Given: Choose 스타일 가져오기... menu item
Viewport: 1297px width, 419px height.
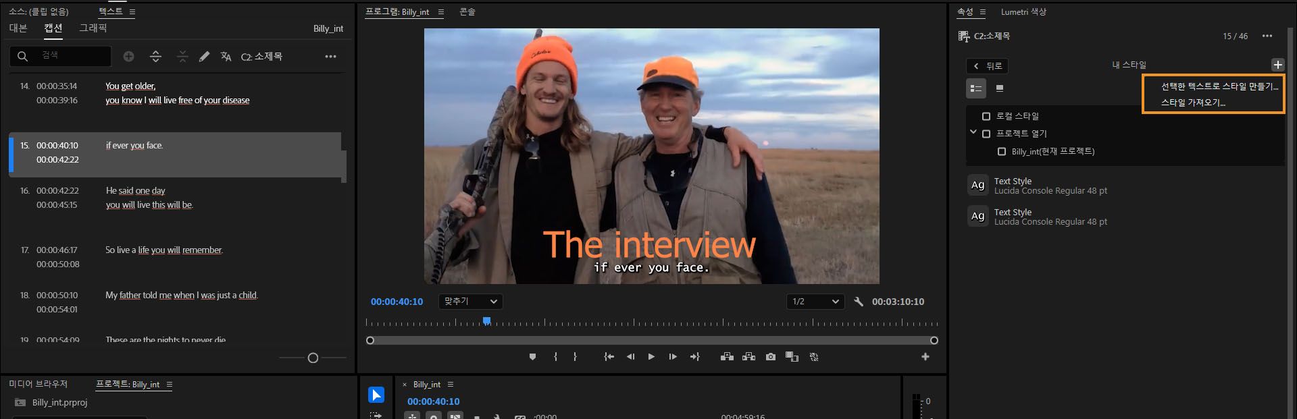Looking at the screenshot, I should pos(1193,103).
